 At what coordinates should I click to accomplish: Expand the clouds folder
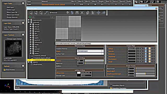tap(31, 24)
